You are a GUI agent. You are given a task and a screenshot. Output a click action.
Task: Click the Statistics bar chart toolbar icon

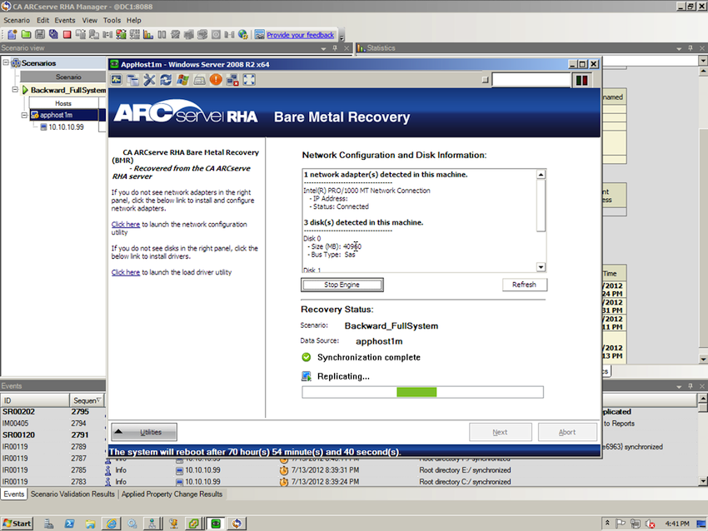click(148, 34)
